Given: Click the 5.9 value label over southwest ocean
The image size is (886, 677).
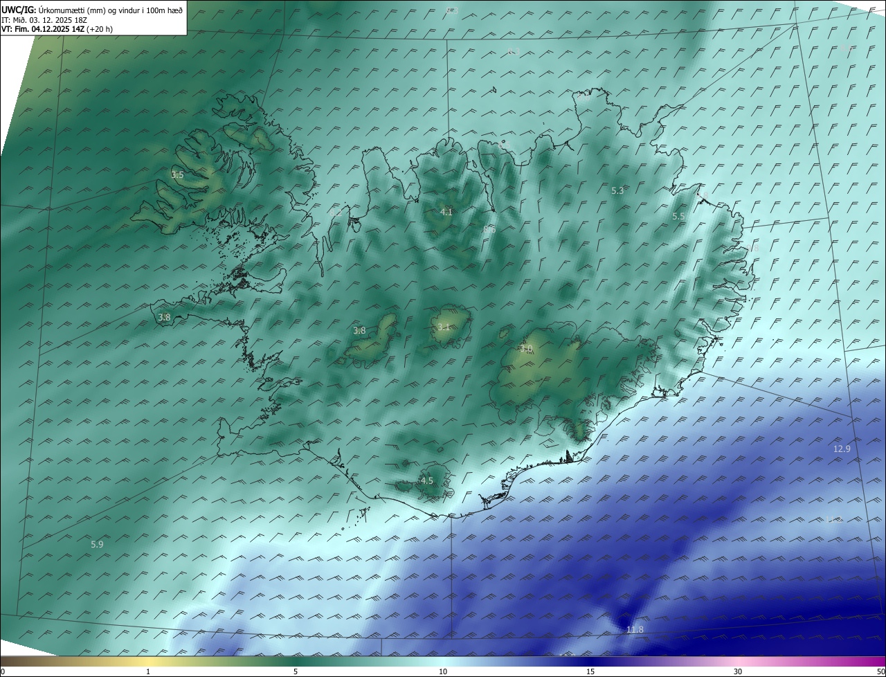Looking at the screenshot, I should pyautogui.click(x=97, y=545).
